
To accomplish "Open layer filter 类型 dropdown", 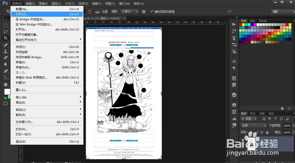I will click(249, 118).
